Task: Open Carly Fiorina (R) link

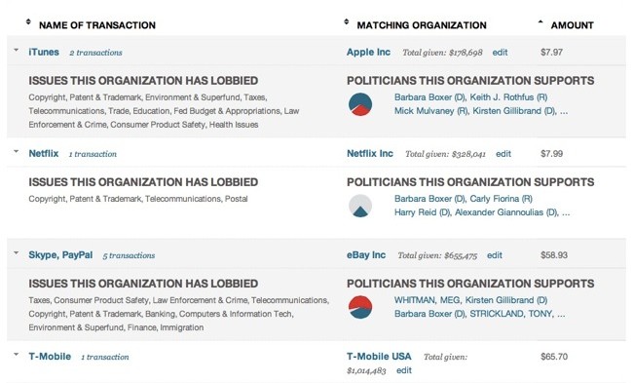Action: [501, 199]
